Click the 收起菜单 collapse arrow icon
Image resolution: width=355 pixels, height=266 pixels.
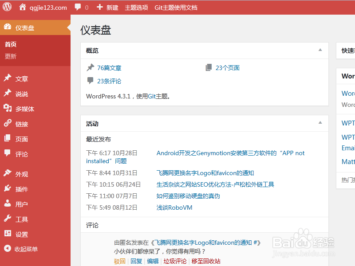[x=8, y=248]
